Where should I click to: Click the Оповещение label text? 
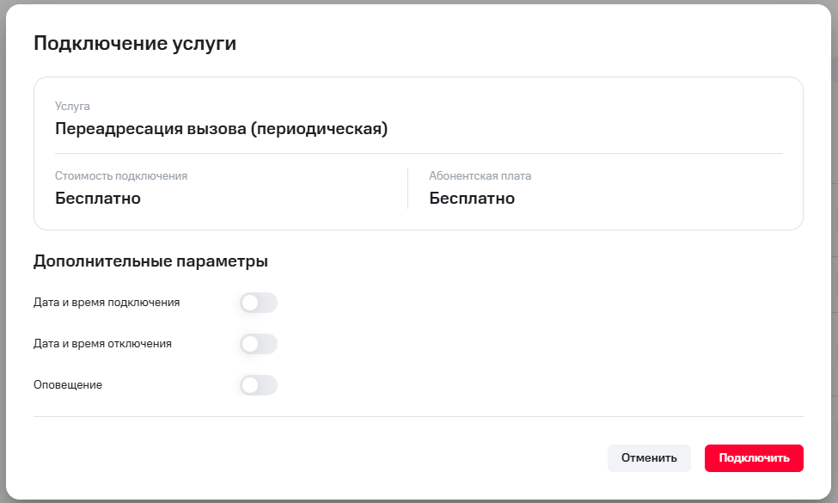click(x=68, y=385)
